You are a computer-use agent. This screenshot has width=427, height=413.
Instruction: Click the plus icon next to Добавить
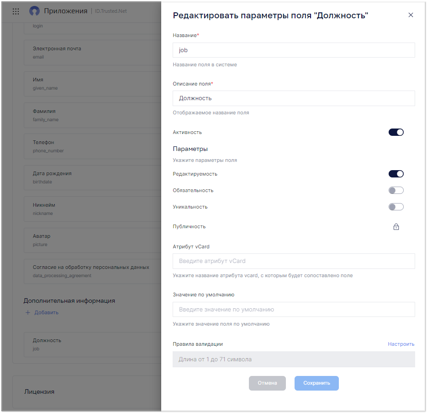(28, 313)
